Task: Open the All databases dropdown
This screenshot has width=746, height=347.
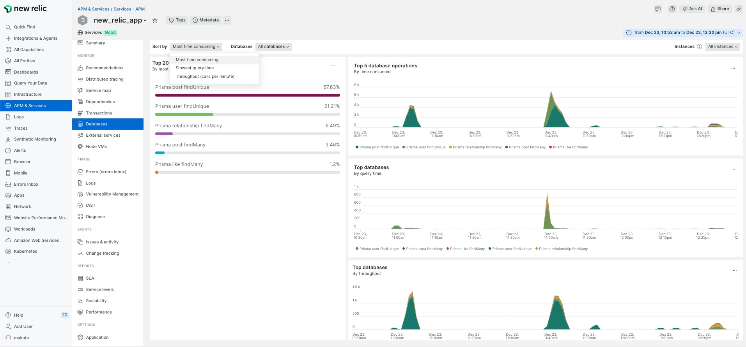Action: click(273, 47)
